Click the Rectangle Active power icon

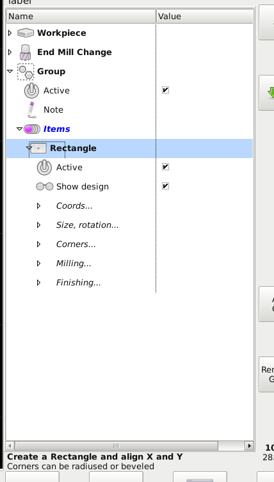click(x=45, y=168)
